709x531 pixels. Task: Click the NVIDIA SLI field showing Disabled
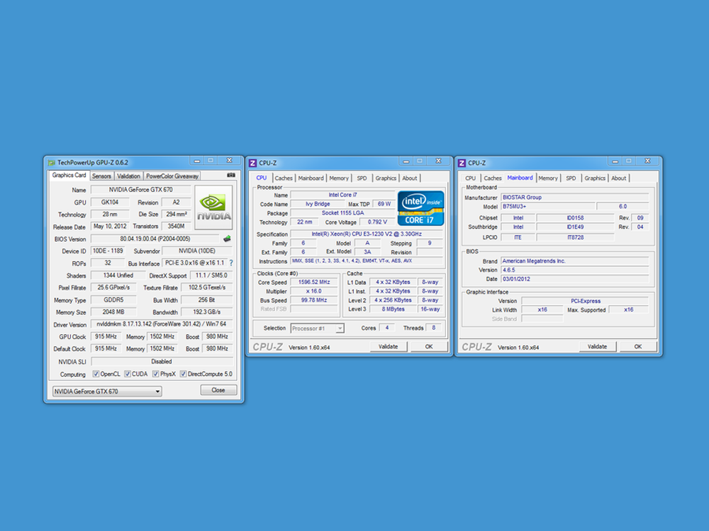162,362
